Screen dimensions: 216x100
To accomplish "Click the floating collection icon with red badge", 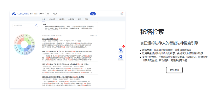I will click(121, 49).
